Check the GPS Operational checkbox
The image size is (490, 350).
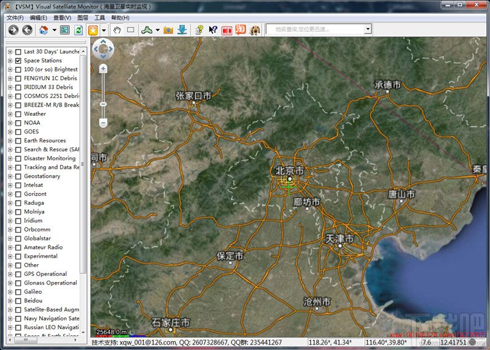[18, 274]
